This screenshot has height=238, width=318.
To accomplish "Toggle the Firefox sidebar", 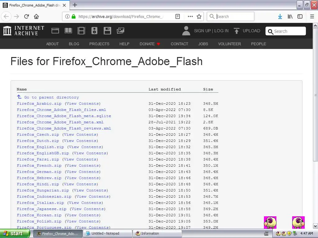I will coord(300,16).
